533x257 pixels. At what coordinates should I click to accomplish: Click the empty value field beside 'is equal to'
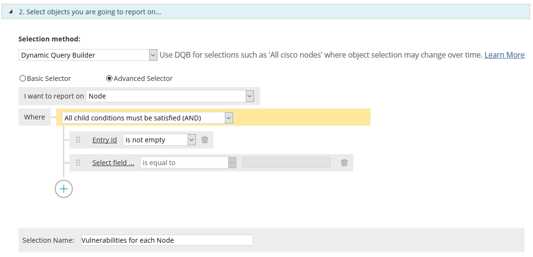coord(286,163)
